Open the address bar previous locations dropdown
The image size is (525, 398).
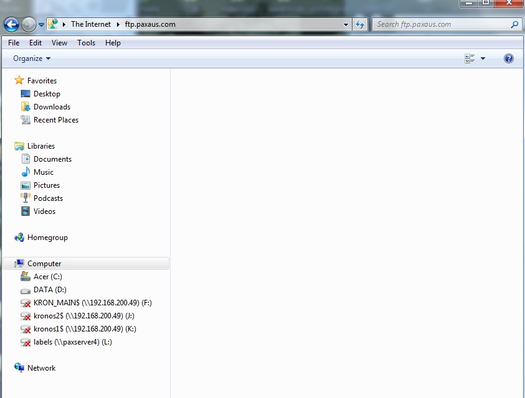(x=346, y=24)
